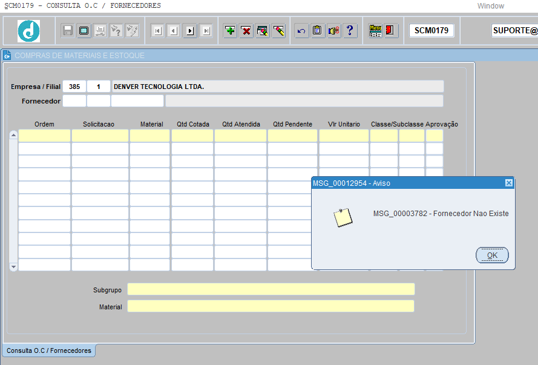Viewport: 538px width, 365px height.
Task: Click the second Fornecedor code field
Action: (99, 101)
